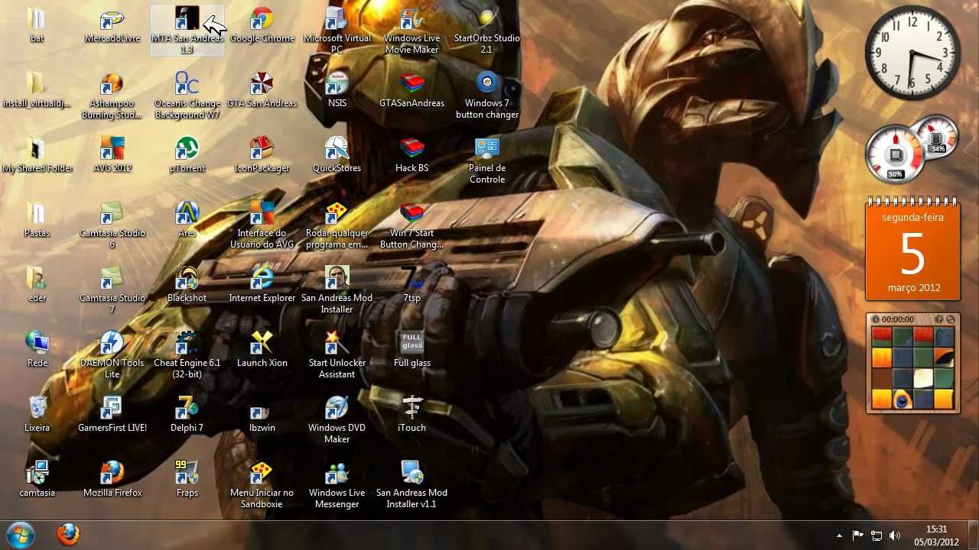This screenshot has width=979, height=550.
Task: Open Firefox from the taskbar
Action: coord(69,534)
